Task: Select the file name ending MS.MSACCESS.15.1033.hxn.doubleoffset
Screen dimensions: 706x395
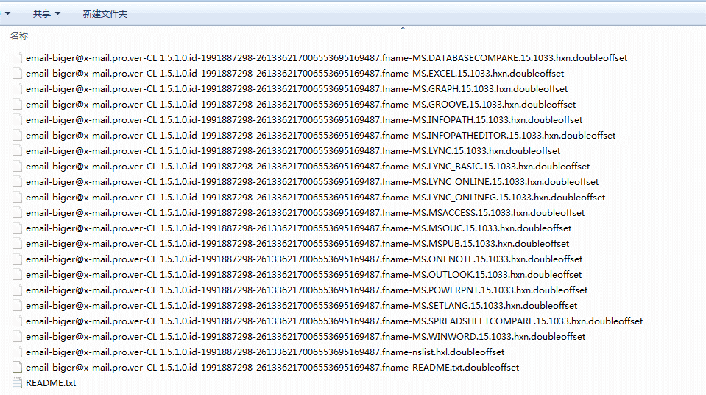Action: [x=306, y=212]
